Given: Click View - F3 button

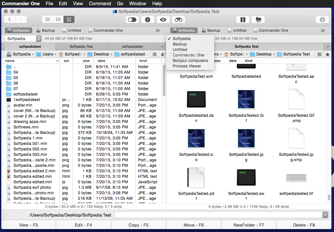Looking at the screenshot, I should pyautogui.click(x=28, y=225).
